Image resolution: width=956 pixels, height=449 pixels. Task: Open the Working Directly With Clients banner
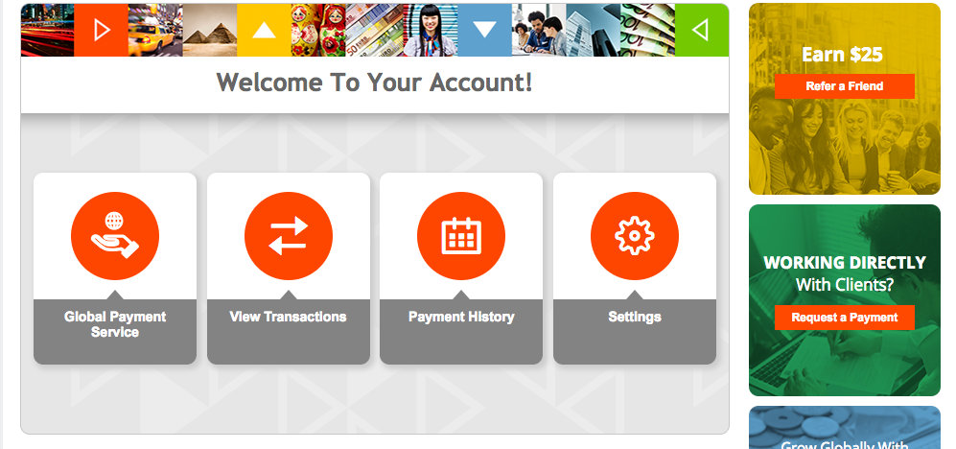[x=845, y=300]
